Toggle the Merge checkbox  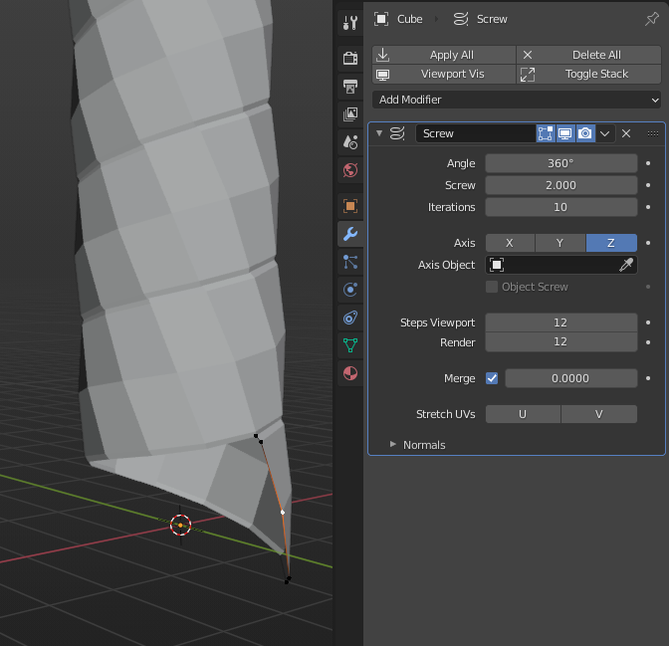(492, 378)
